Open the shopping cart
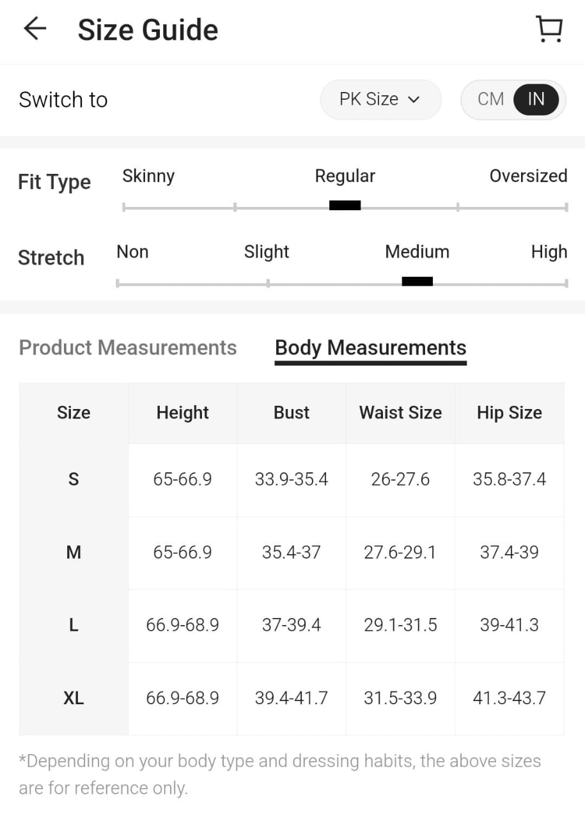Viewport: 585px width, 818px height. tap(549, 29)
